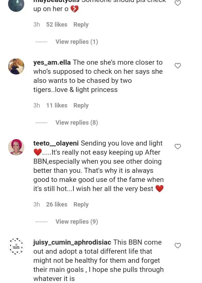Tap heart on juisy_cumin_aphrodisiac's comment
This screenshot has width=202, height=283.
(x=178, y=246)
